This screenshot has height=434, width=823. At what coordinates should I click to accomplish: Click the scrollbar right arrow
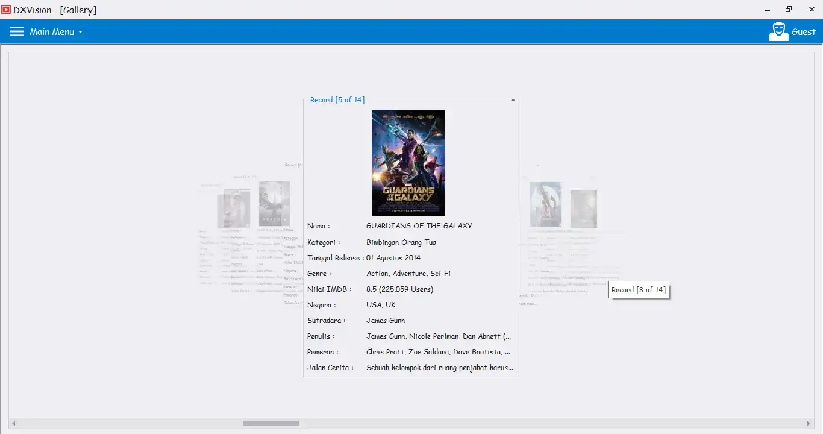coord(809,423)
